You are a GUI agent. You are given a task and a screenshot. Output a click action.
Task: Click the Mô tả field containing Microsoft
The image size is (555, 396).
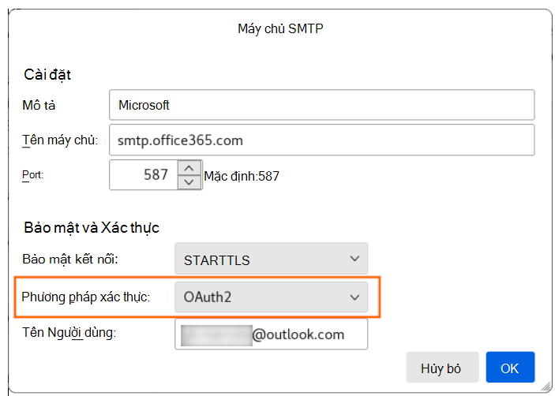point(321,105)
